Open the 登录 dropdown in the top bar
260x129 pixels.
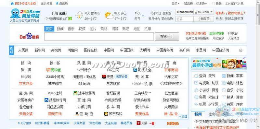(175, 4)
